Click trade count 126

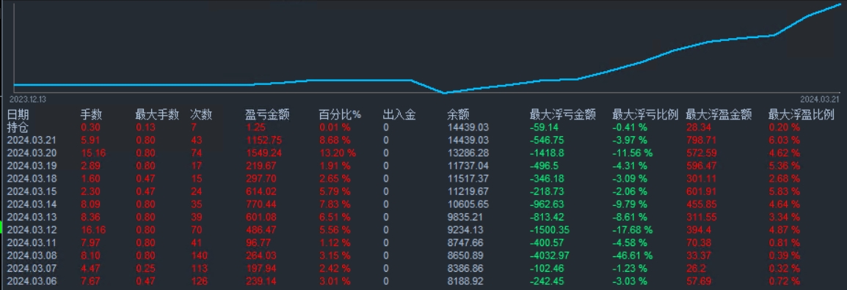coord(199,280)
